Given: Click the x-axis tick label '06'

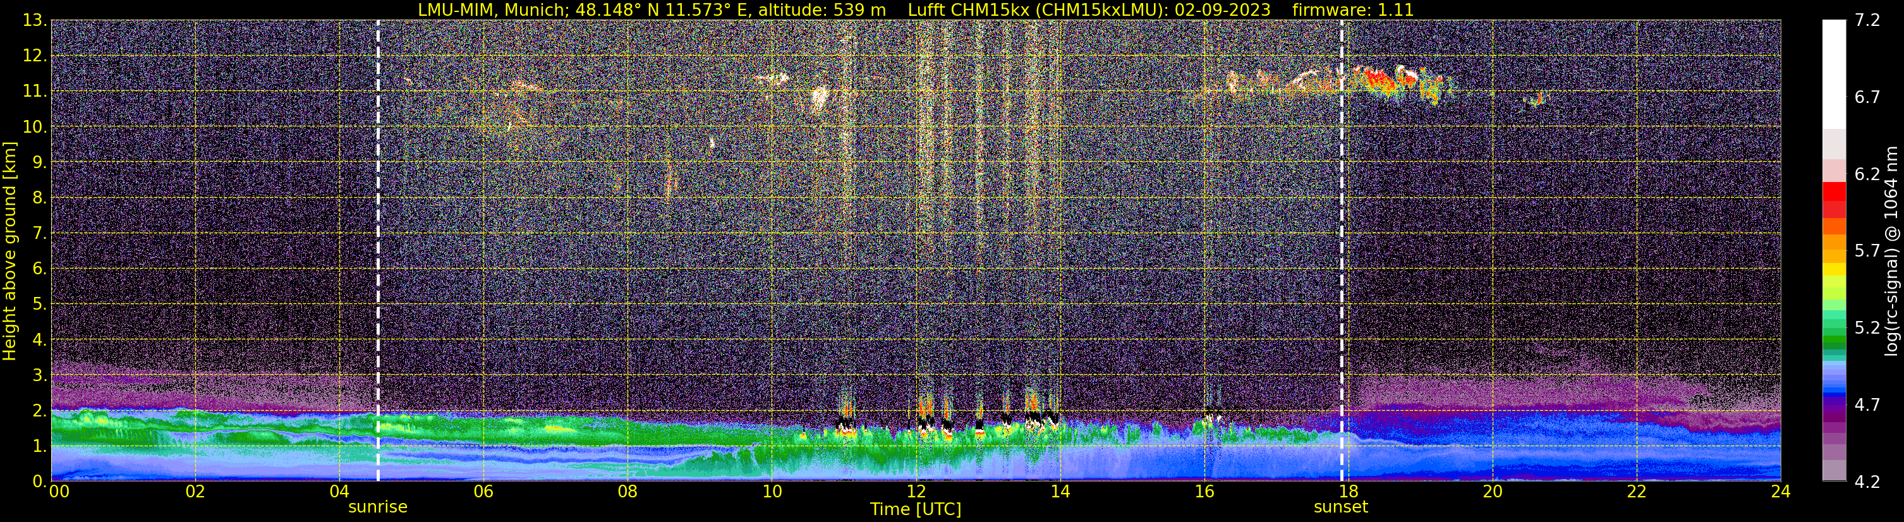Looking at the screenshot, I should [483, 492].
